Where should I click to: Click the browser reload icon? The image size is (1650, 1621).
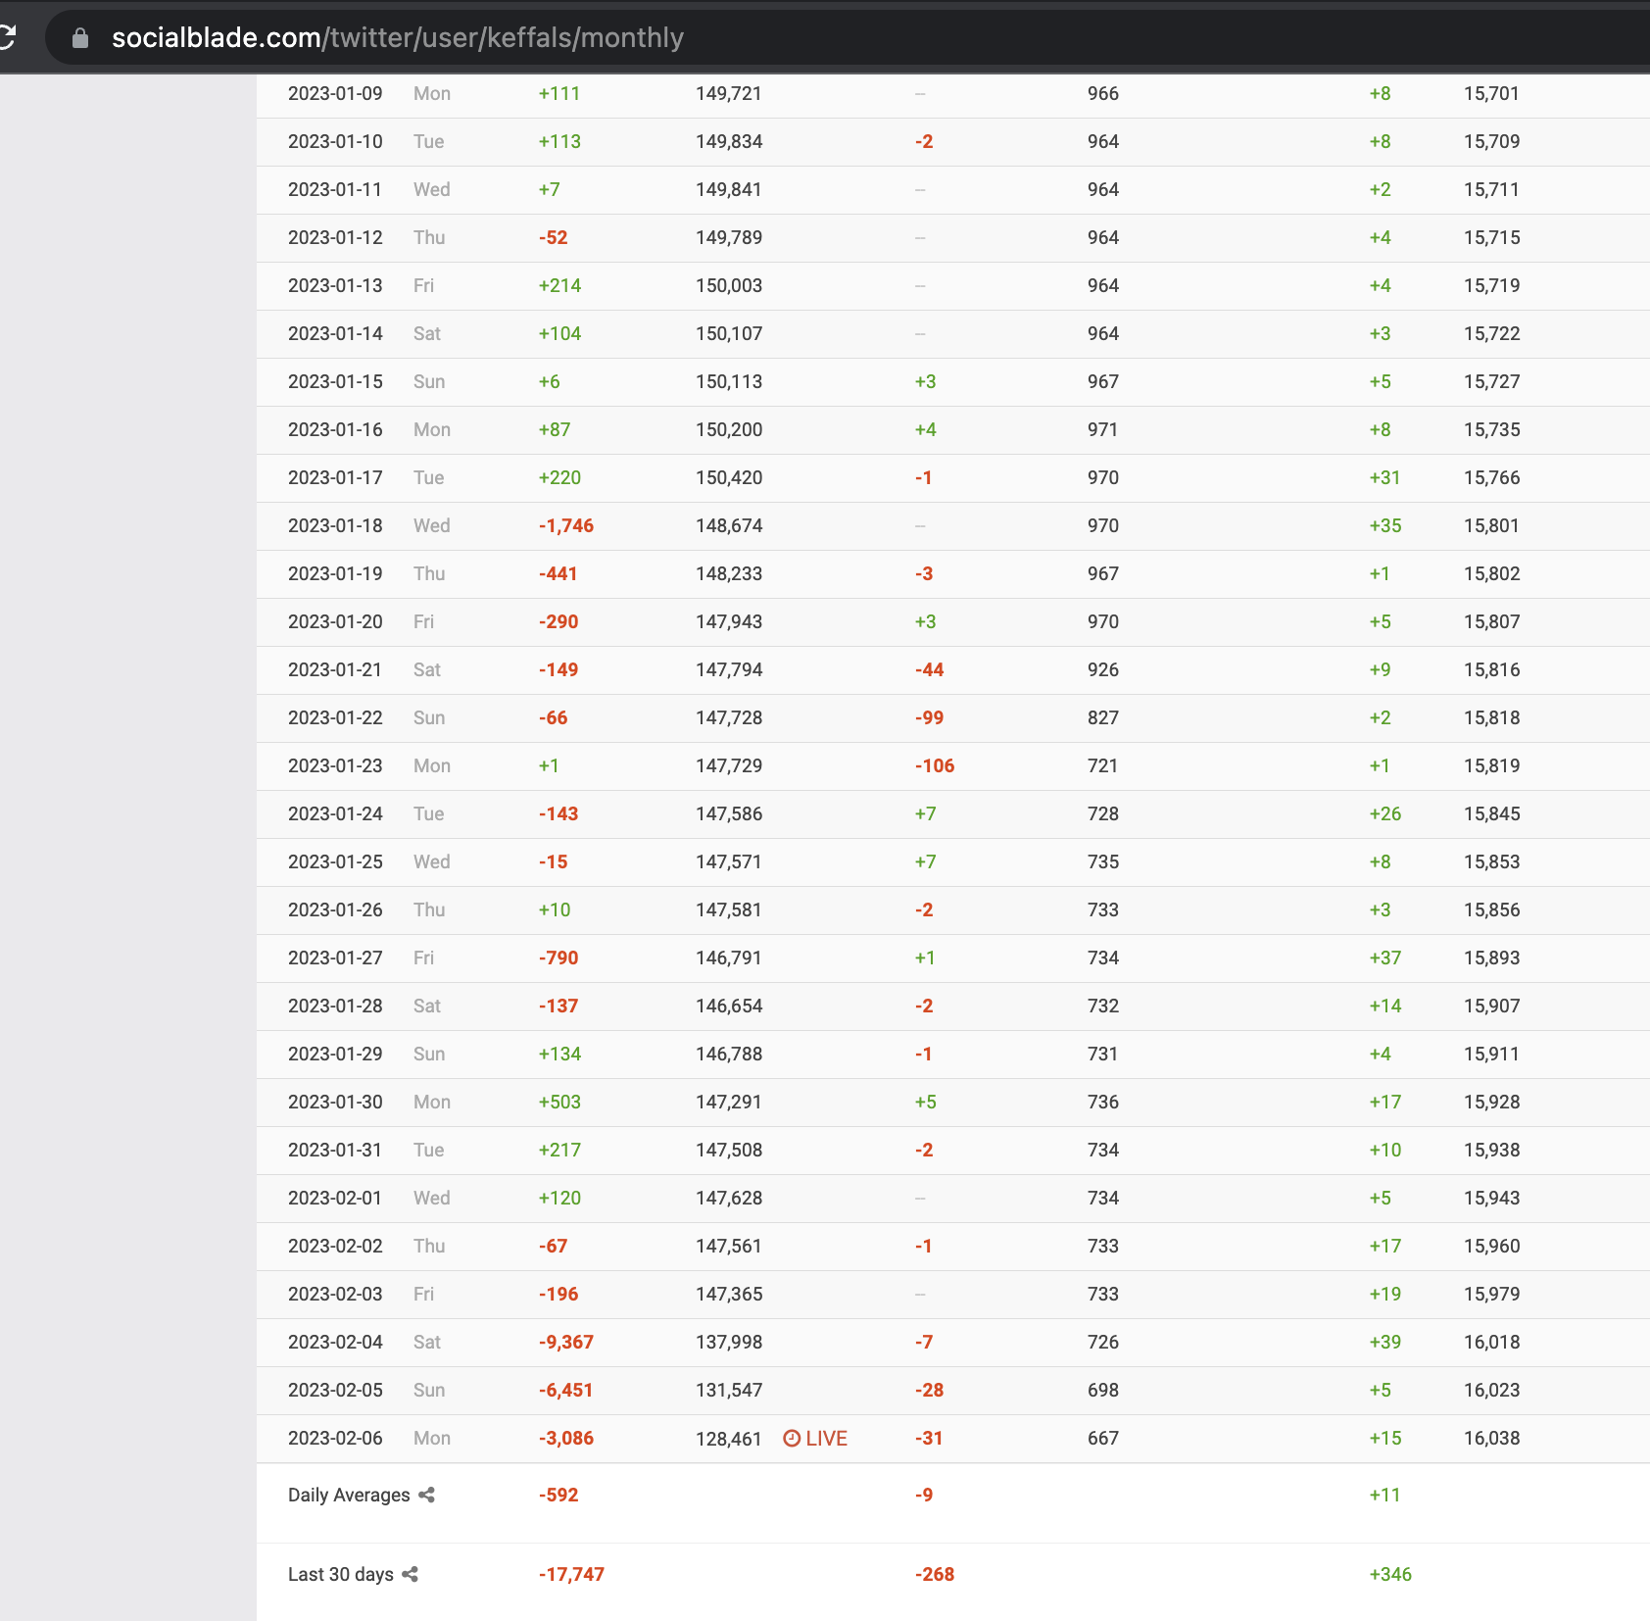click(x=7, y=37)
